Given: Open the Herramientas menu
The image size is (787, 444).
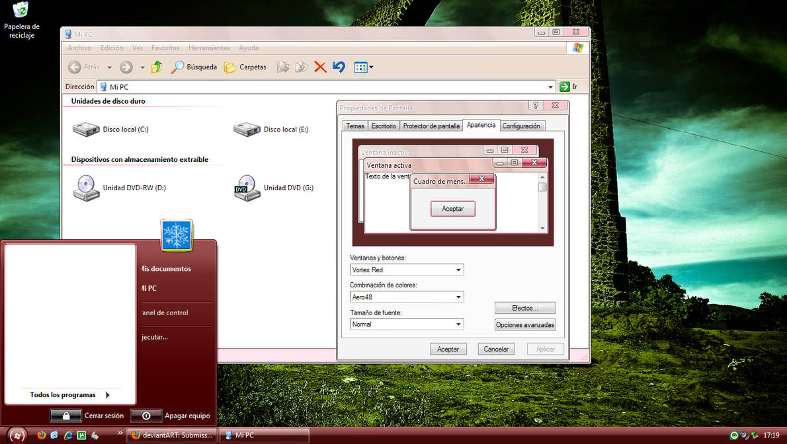Looking at the screenshot, I should click(209, 48).
